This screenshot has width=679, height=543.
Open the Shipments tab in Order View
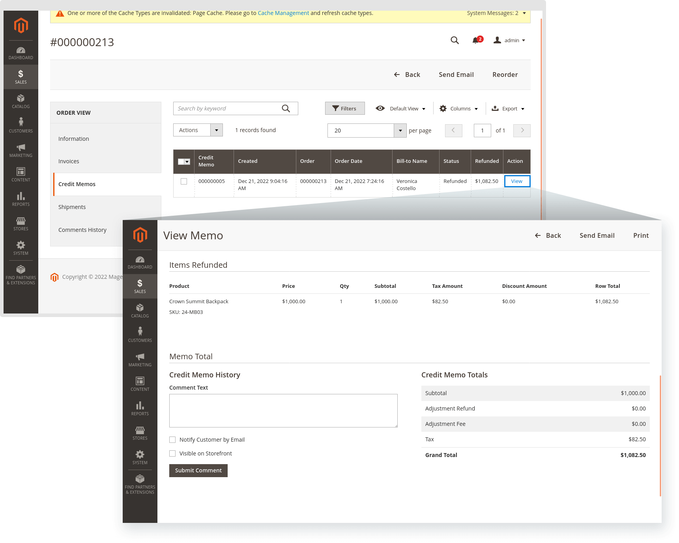72,207
